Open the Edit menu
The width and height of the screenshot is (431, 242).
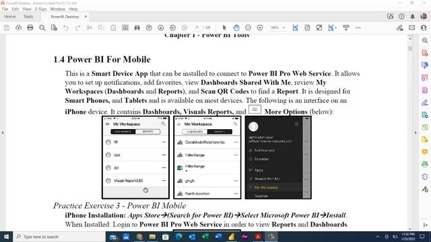click(15, 9)
